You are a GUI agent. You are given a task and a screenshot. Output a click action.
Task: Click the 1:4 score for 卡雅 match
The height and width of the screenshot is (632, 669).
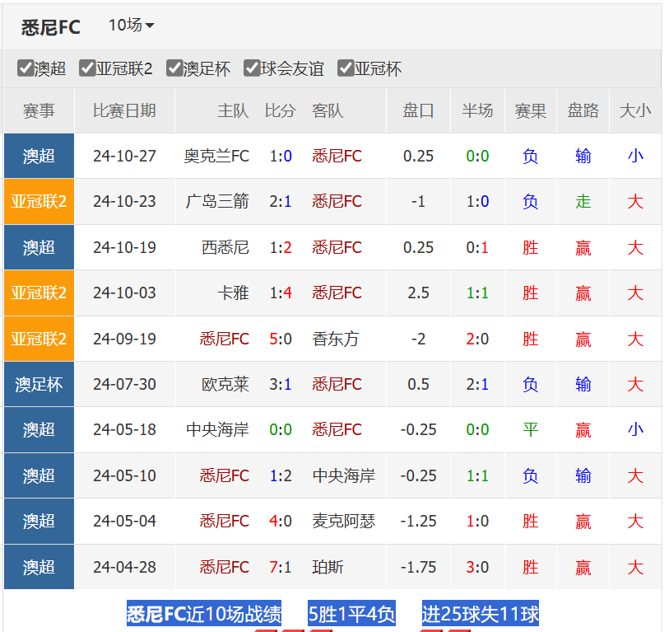281,293
